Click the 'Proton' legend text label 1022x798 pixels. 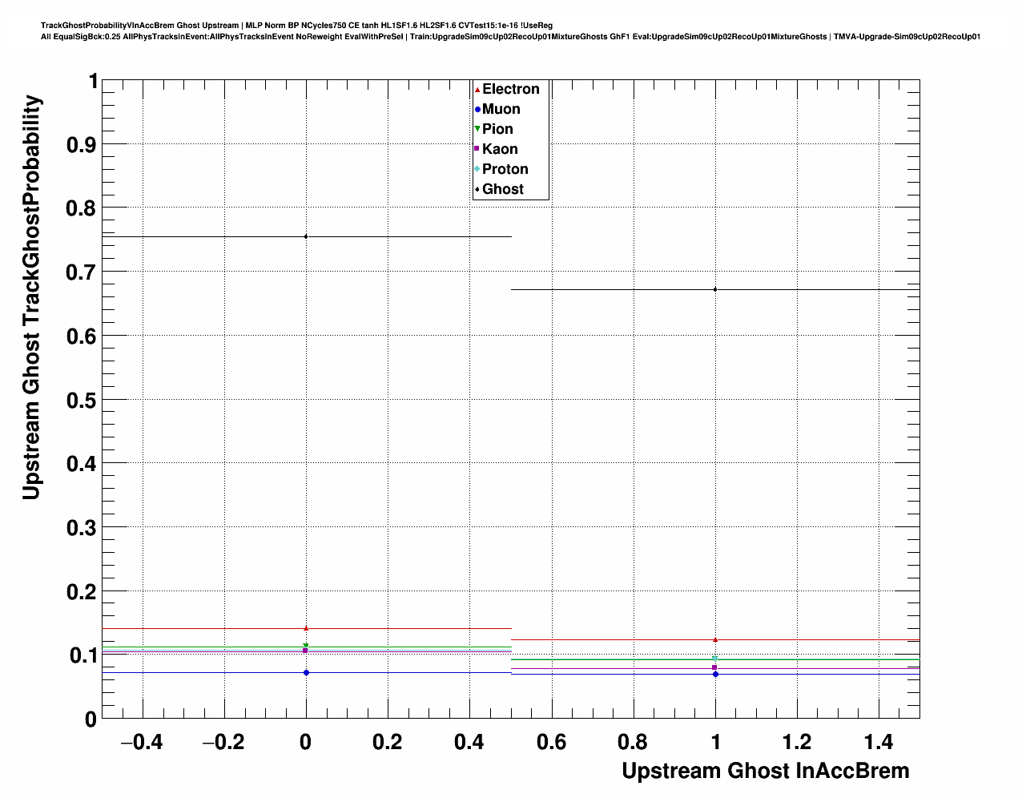(x=505, y=169)
